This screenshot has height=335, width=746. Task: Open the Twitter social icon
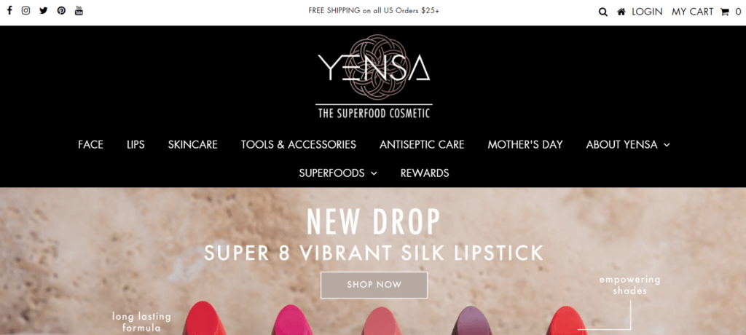pos(43,10)
